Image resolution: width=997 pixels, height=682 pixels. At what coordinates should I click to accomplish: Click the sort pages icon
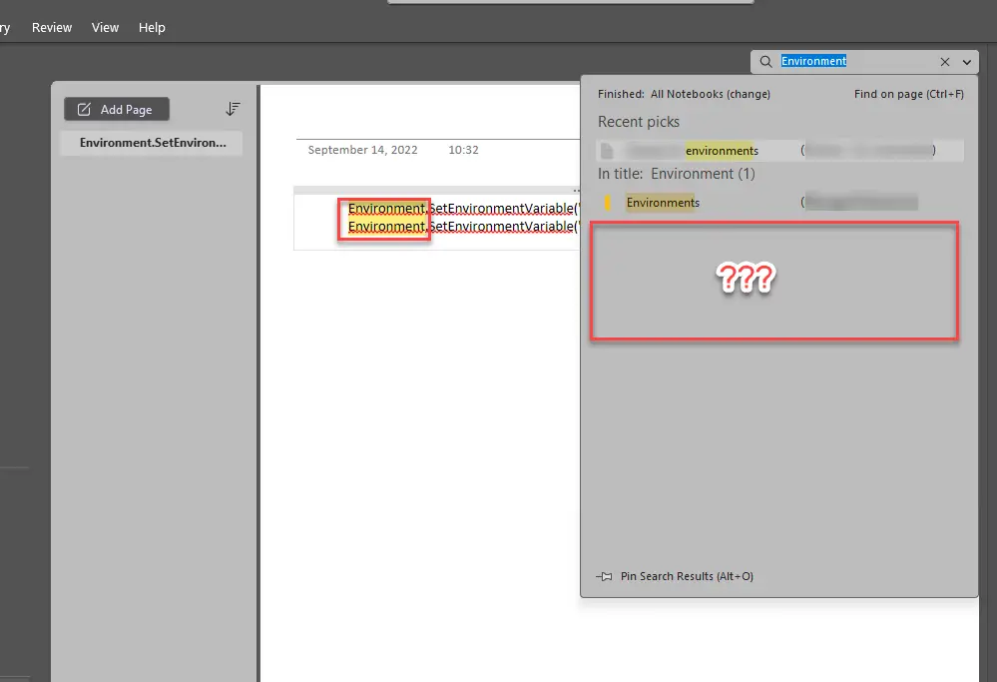[233, 109]
